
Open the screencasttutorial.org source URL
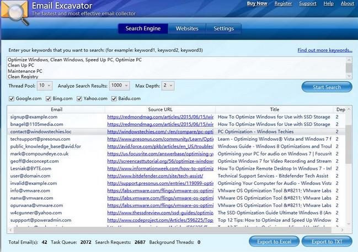[161, 161]
